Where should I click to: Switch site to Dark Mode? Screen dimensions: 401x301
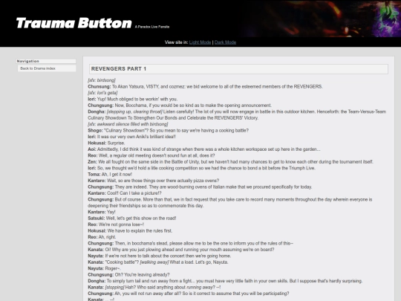pos(225,42)
